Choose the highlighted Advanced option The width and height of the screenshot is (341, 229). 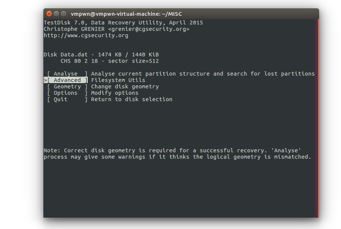tap(67, 80)
